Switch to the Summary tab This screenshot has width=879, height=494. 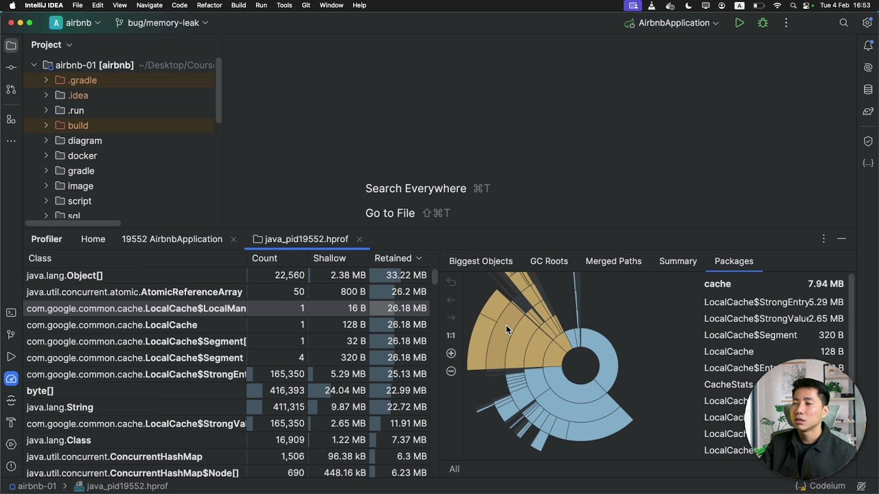tap(678, 261)
